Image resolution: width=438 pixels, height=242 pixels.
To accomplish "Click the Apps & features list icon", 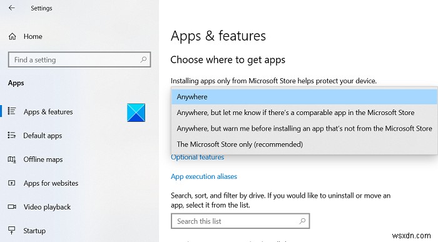I will point(12,111).
